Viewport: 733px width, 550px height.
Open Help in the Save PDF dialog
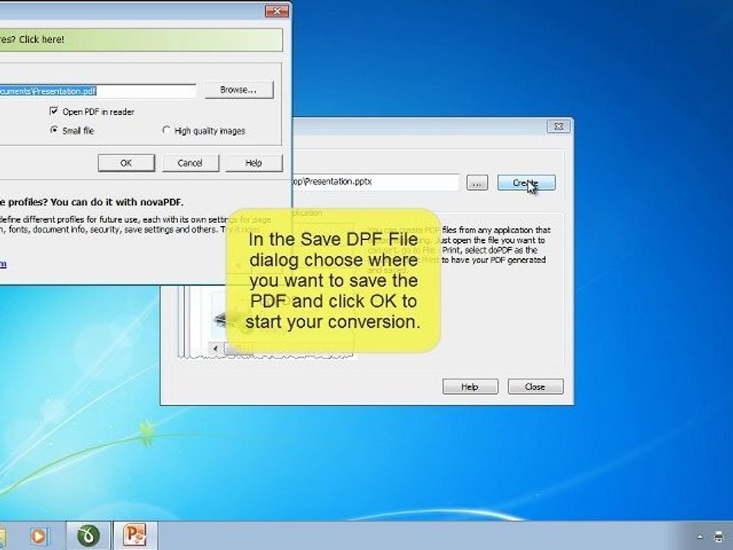(x=253, y=163)
